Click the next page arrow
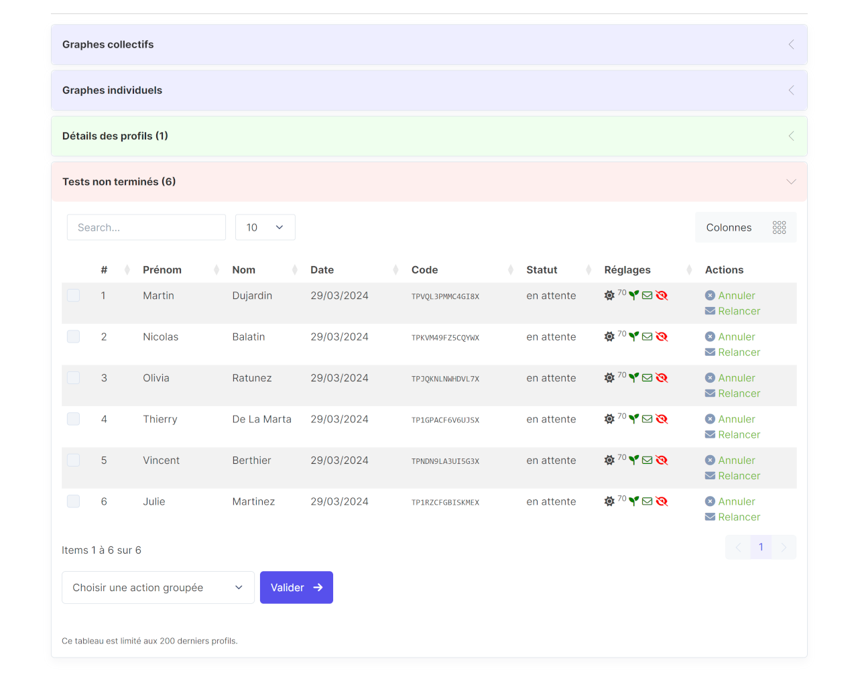The width and height of the screenshot is (858, 677). pyautogui.click(x=784, y=547)
